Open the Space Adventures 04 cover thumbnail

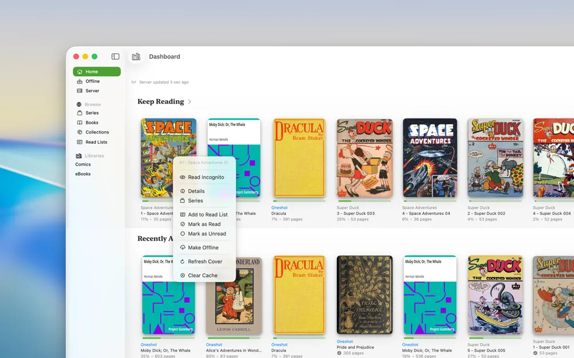(x=430, y=158)
